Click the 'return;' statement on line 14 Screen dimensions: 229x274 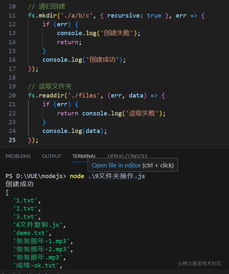[x=69, y=42]
